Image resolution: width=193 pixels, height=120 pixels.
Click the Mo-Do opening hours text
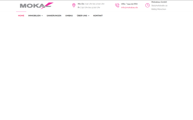coord(91,4)
